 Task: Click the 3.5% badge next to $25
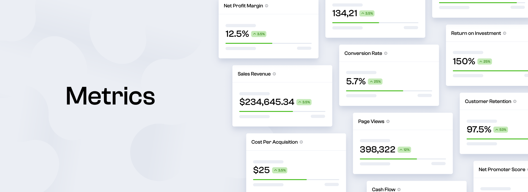point(280,170)
